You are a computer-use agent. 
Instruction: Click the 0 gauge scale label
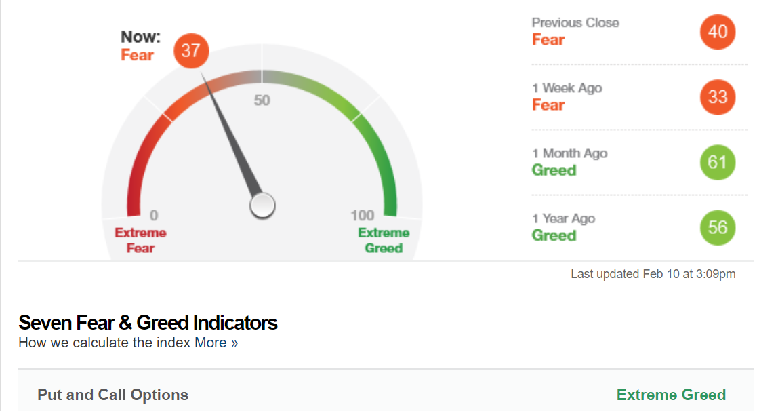(154, 215)
